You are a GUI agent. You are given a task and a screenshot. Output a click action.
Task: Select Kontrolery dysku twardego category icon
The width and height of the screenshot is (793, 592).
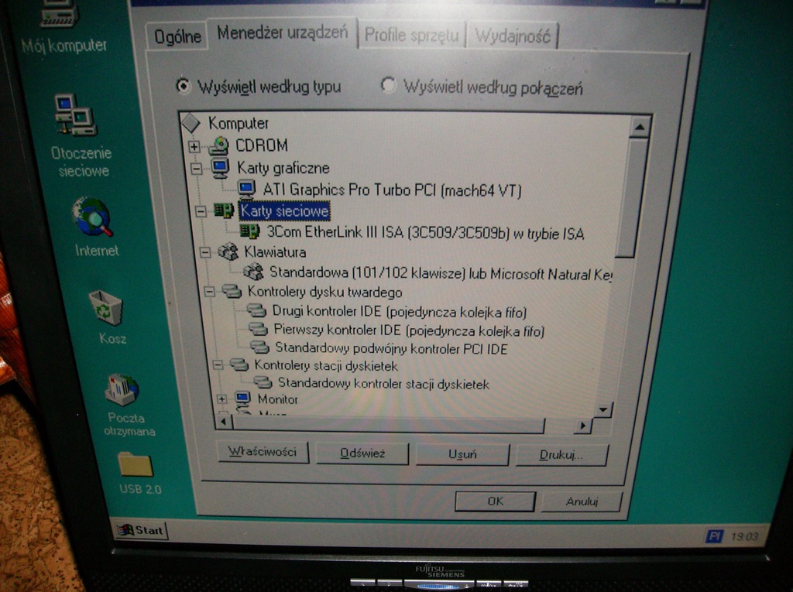[x=232, y=291]
